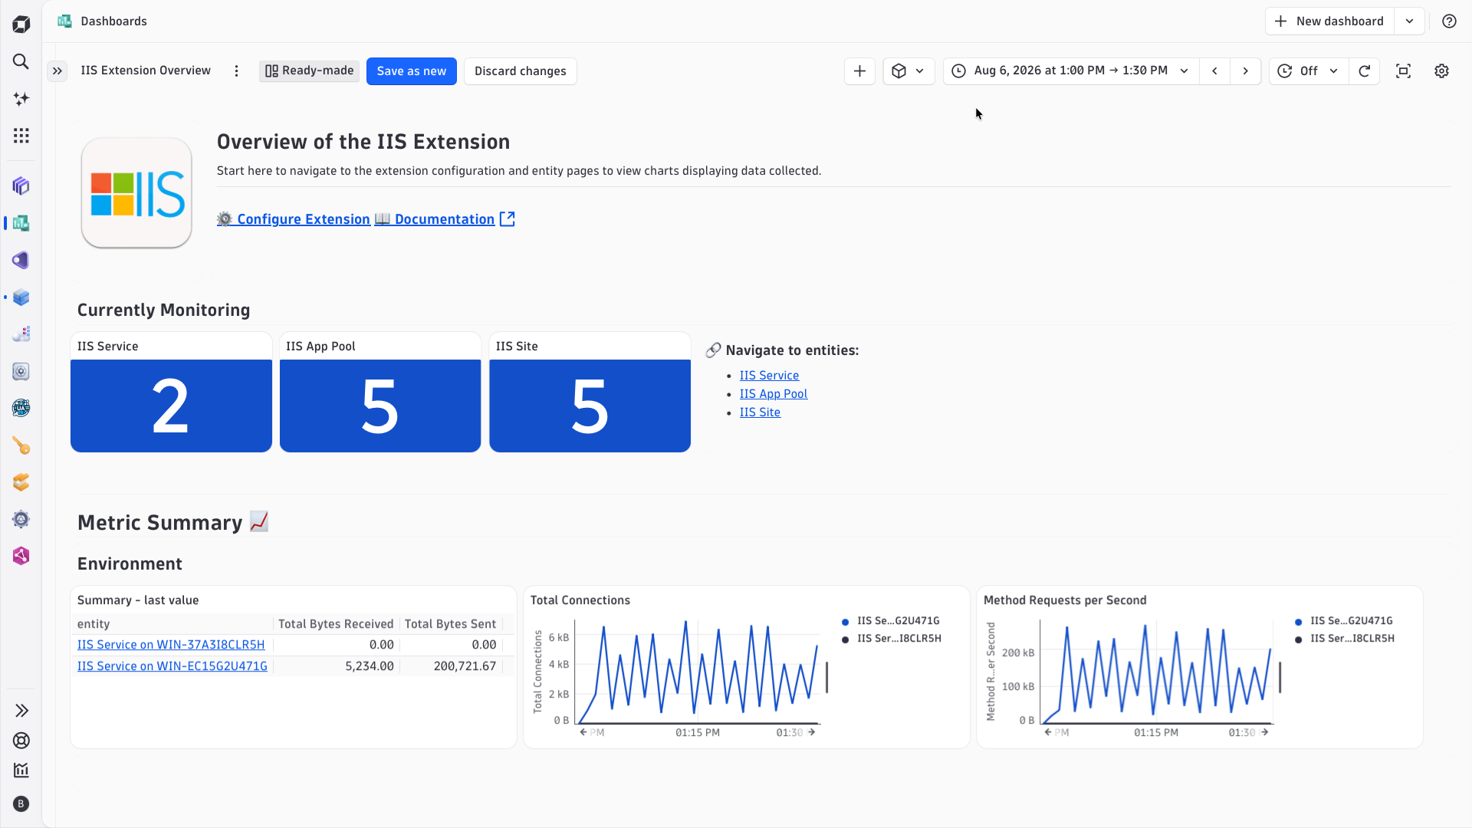Viewport: 1472px width, 828px height.
Task: Open IIS Service on WIN-37A3I8CLR5H
Action: click(171, 645)
